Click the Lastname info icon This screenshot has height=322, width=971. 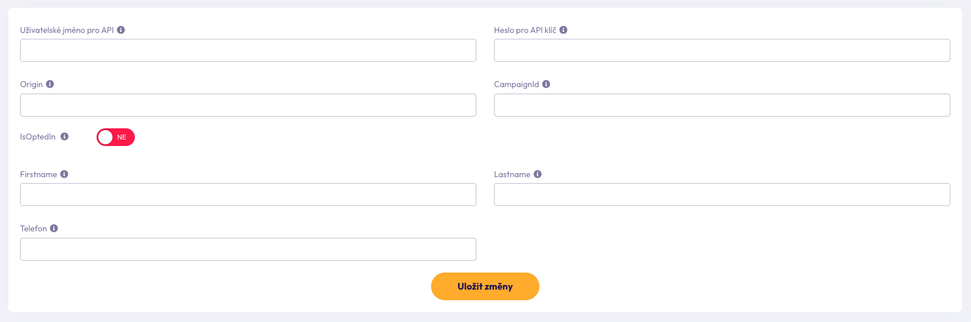[x=538, y=174]
